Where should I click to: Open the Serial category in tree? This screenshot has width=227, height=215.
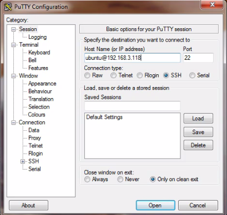tap(34, 169)
